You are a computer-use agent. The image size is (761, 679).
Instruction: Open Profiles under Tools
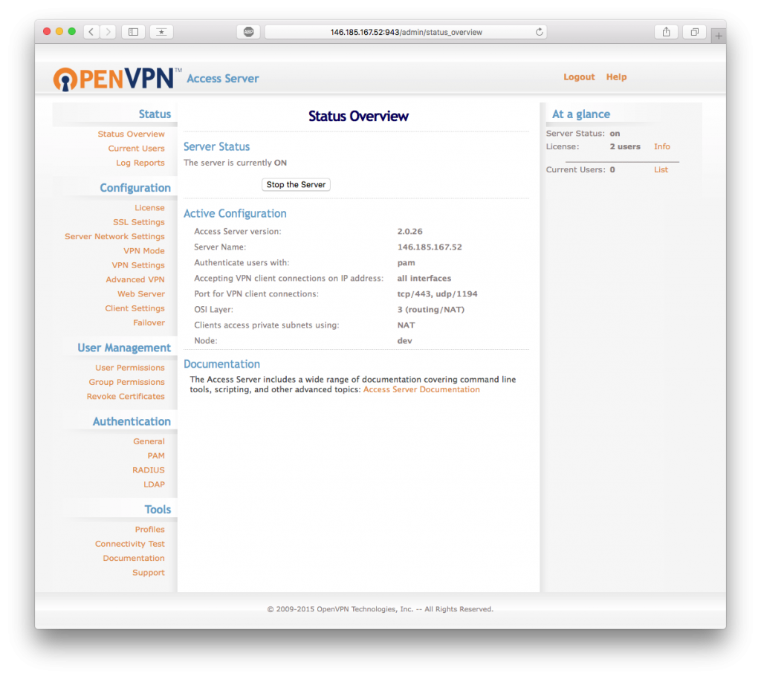pos(150,530)
